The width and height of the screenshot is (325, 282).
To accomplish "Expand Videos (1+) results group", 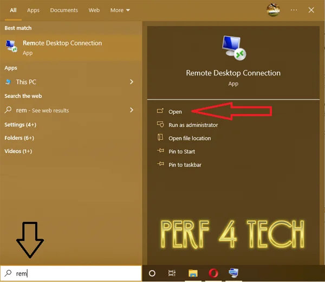I will [x=18, y=151].
